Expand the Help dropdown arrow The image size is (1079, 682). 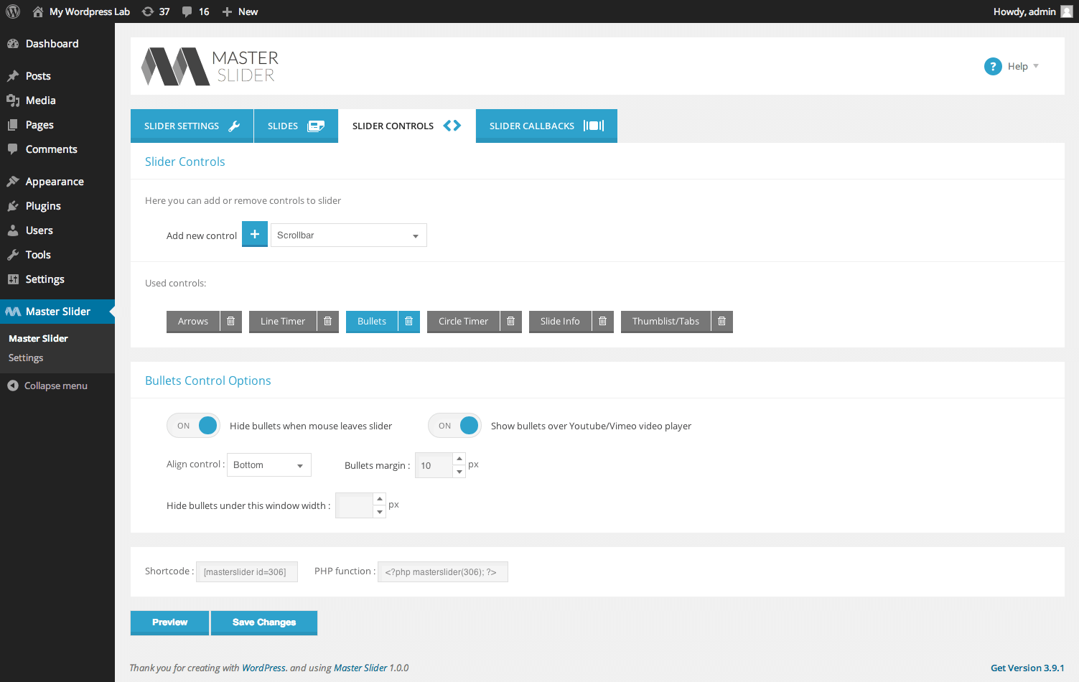[x=1036, y=66]
